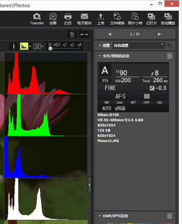
Task: Toggle the image info 'i' button
Action: click(14, 46)
